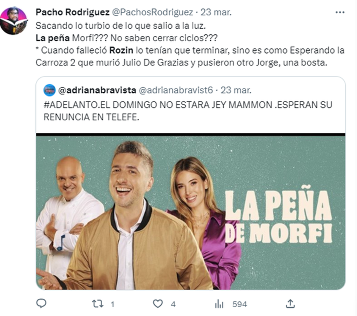Click the 594 views count

click(240, 304)
